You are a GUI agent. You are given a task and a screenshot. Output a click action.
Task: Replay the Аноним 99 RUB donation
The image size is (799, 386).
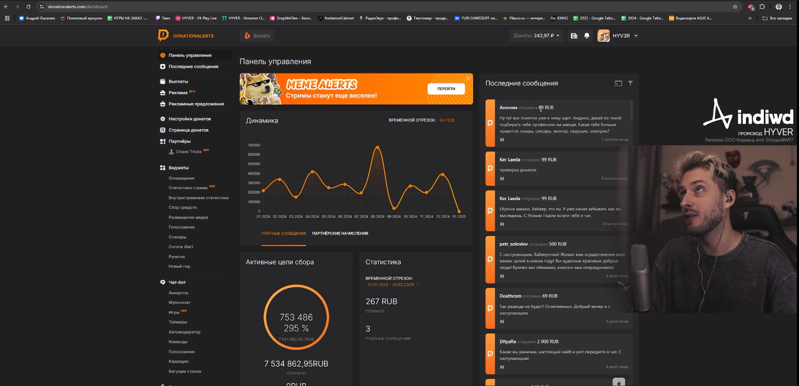click(502, 140)
